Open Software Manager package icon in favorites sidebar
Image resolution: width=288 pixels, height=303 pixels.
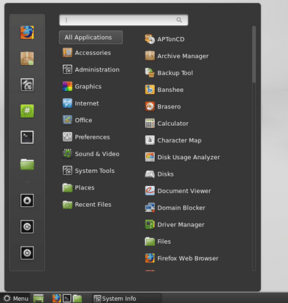[x=27, y=59]
